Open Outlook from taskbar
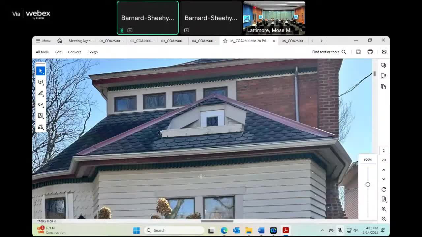422x237 pixels. tap(236, 230)
